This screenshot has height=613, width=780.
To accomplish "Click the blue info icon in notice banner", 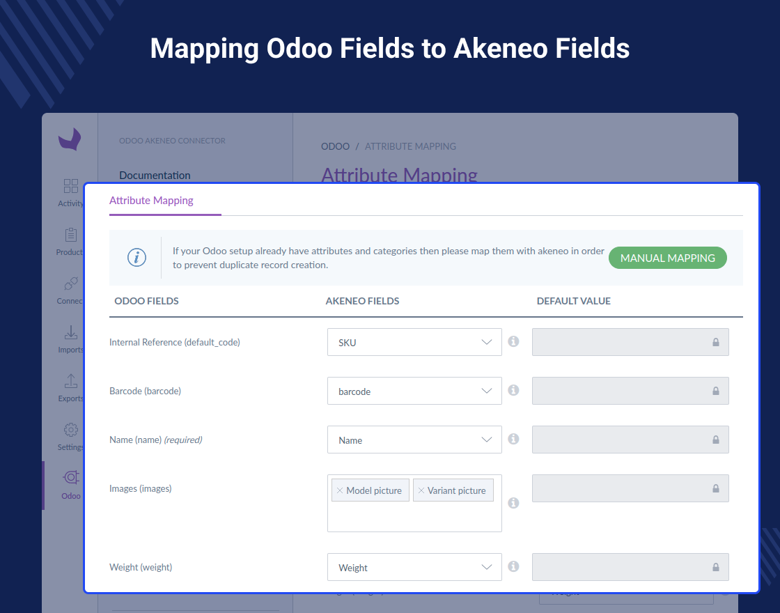I will pyautogui.click(x=136, y=258).
